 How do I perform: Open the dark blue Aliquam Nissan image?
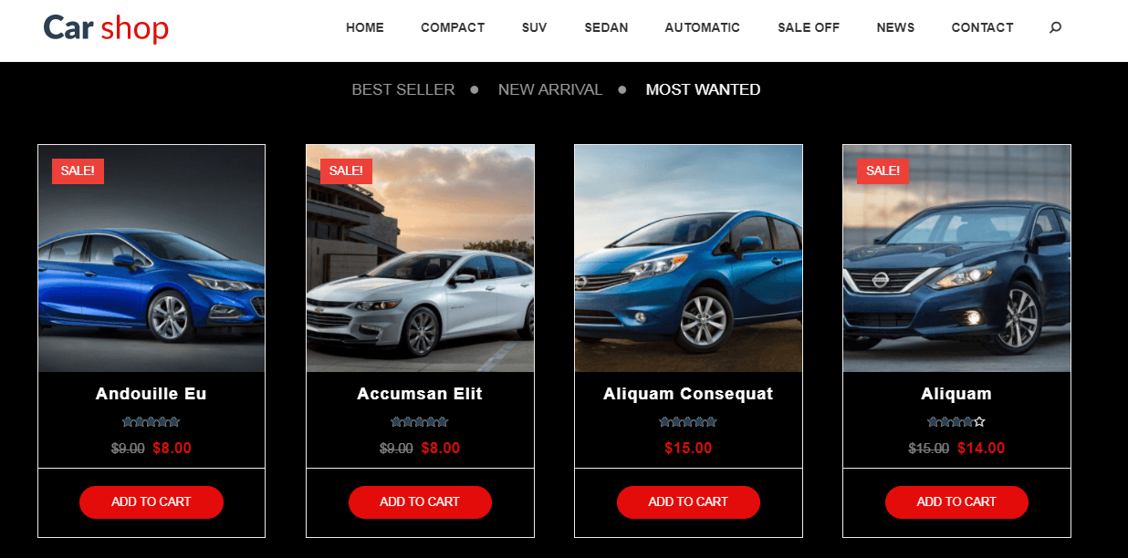tap(956, 258)
